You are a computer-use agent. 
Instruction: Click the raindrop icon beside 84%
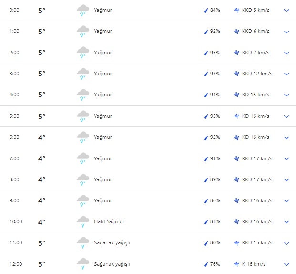(206, 11)
